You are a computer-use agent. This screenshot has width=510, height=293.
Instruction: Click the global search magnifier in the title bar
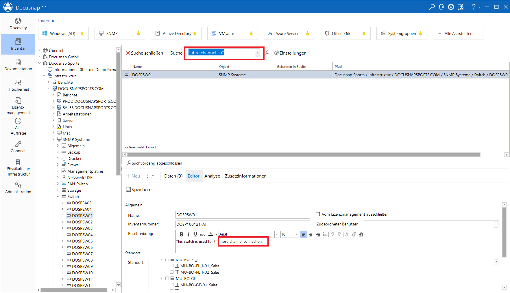(432, 7)
